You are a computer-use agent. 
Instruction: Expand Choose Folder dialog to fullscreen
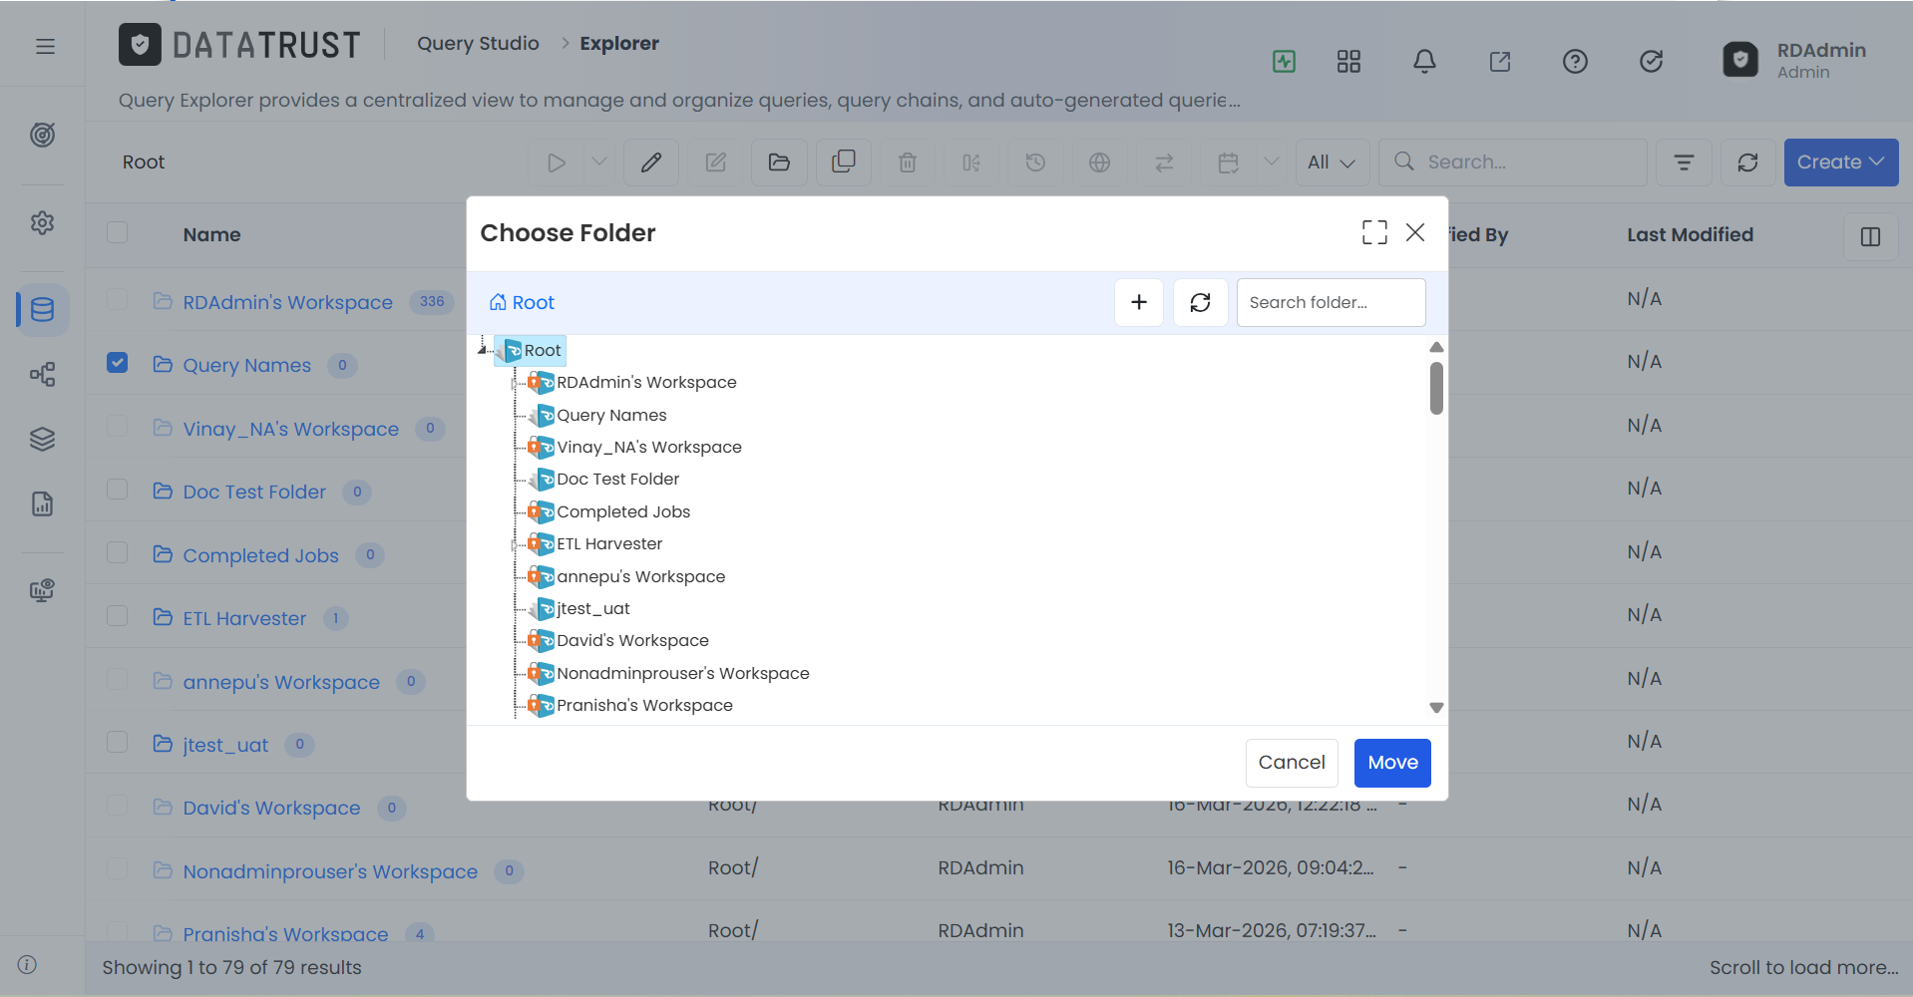tap(1374, 232)
